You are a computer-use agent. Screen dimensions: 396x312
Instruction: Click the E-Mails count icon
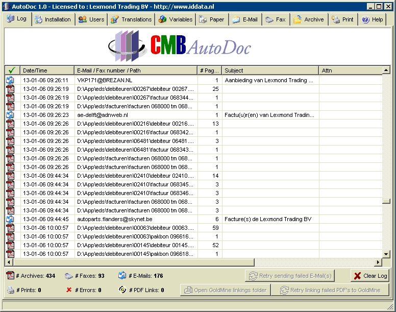pyautogui.click(x=122, y=275)
